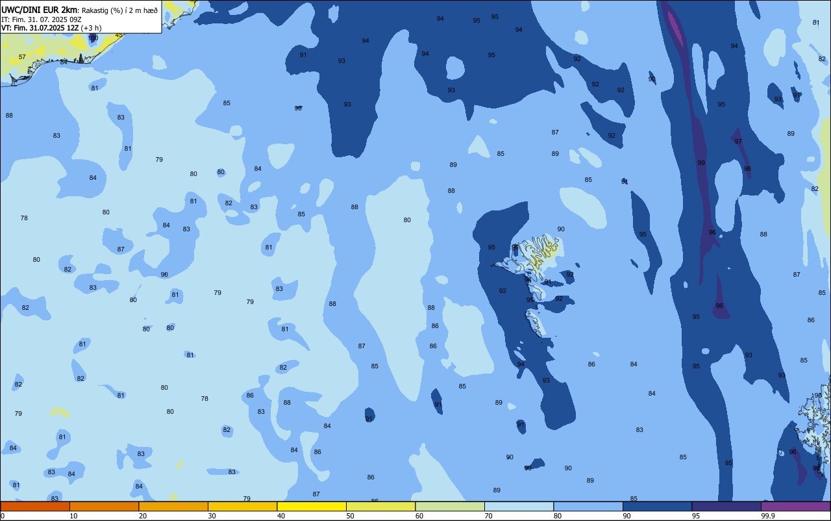The image size is (831, 521).
Task: Click the navy 95–99.9 legend swatch
Action: (726, 506)
